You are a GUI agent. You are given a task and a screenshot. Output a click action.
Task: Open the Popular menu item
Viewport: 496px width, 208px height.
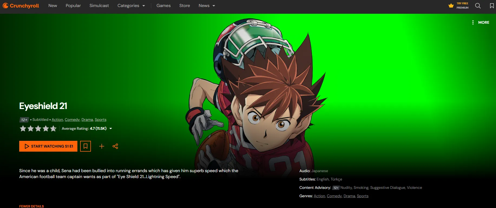pos(73,6)
